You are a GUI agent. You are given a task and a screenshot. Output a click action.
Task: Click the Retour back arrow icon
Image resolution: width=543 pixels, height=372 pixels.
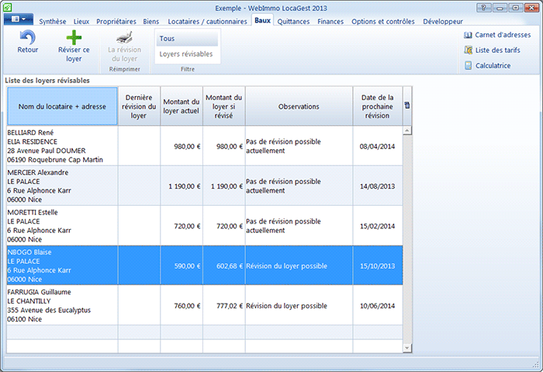tap(28, 39)
